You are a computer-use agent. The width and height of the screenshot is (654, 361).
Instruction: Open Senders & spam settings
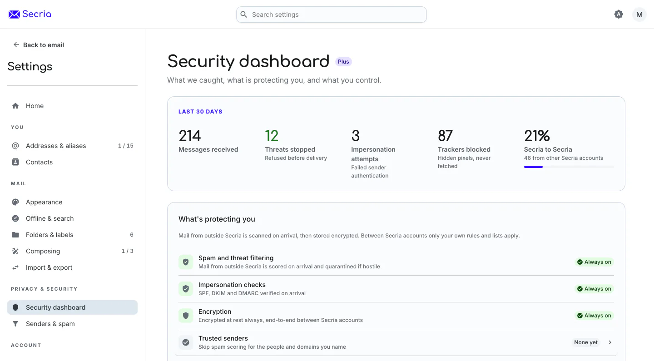coord(73,324)
